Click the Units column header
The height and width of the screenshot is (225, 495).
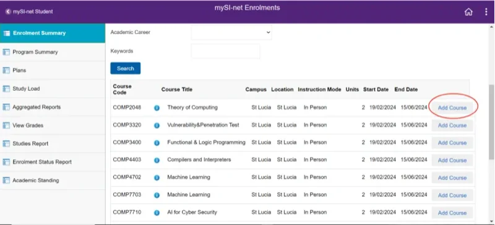pos(352,89)
